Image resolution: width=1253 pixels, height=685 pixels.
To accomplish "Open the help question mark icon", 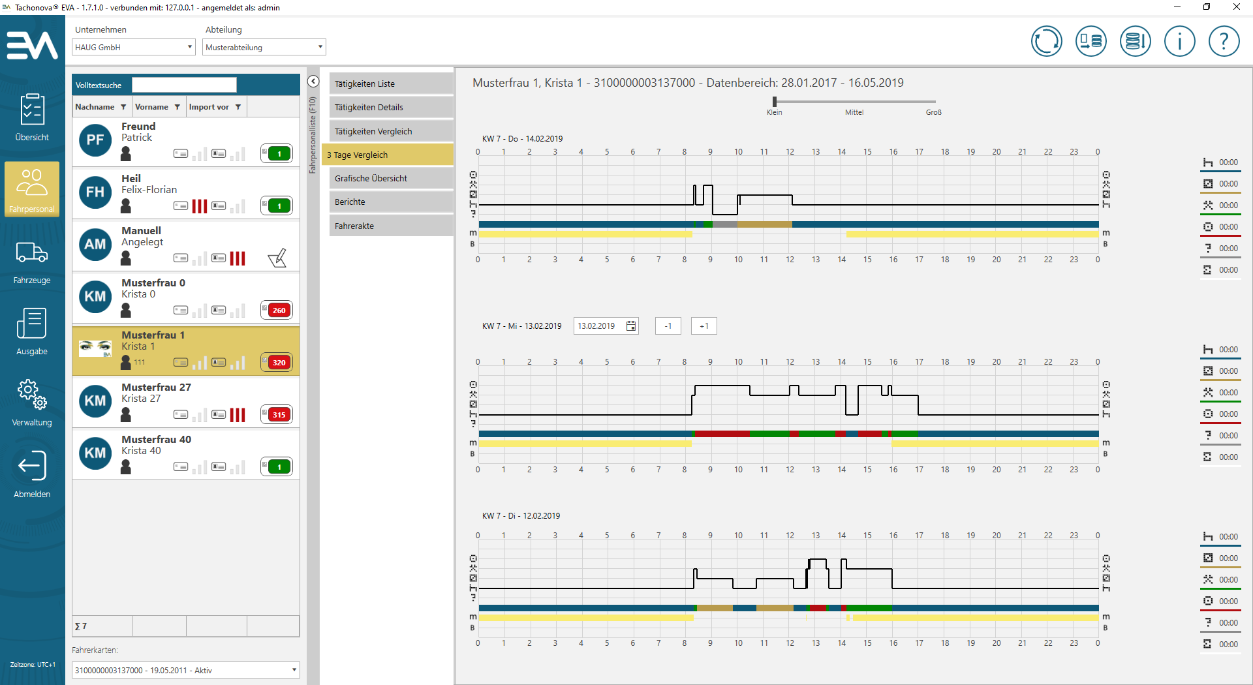I will pyautogui.click(x=1224, y=42).
